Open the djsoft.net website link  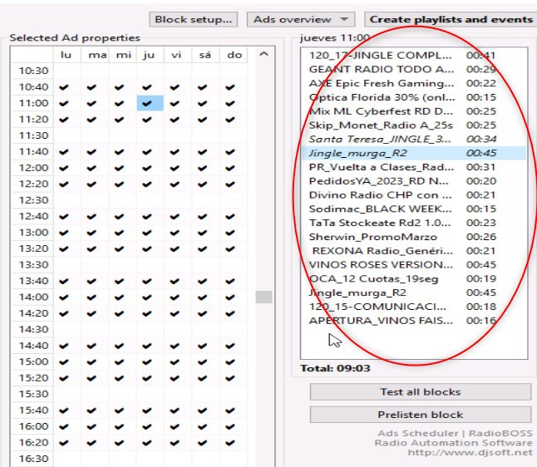470,453
